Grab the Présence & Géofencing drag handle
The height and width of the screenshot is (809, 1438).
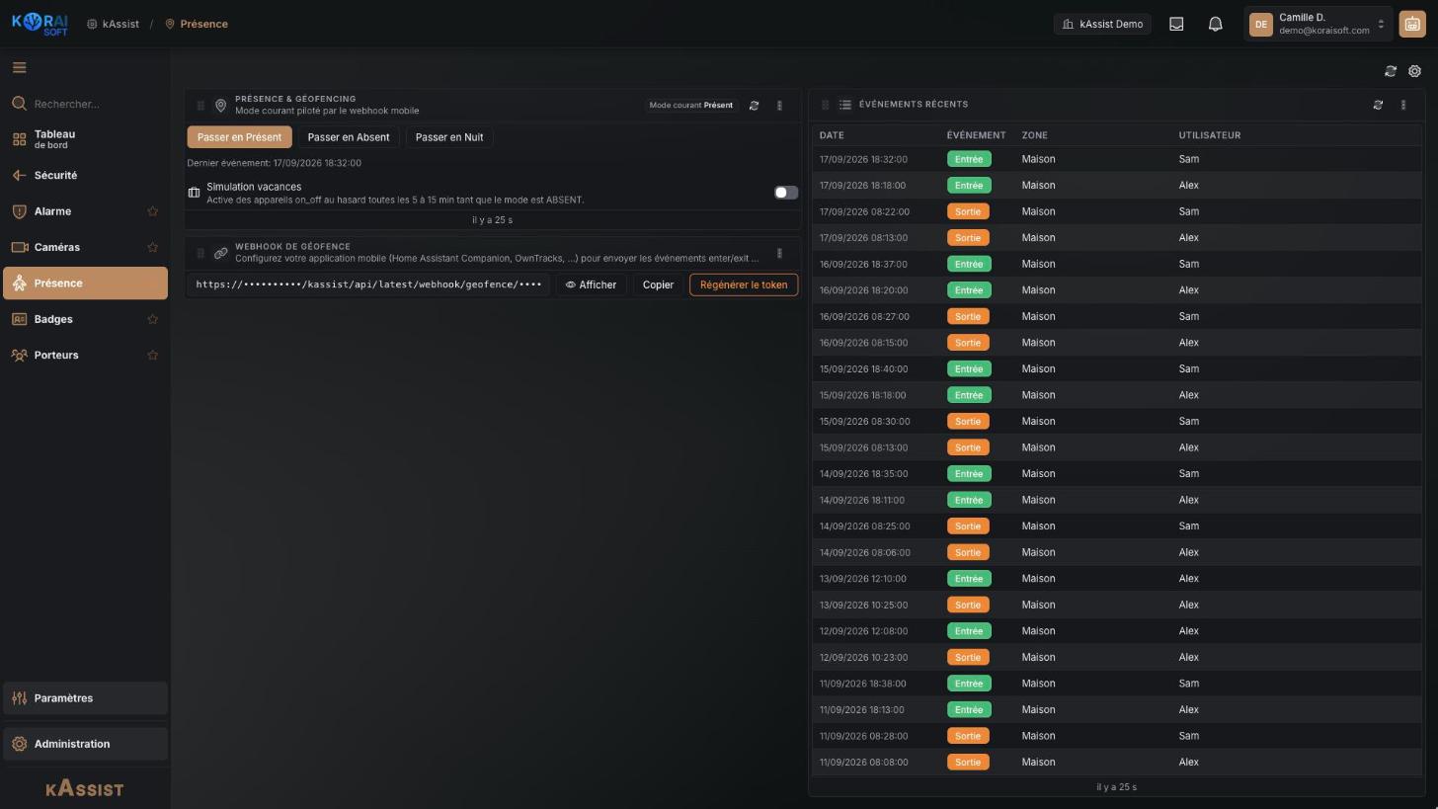click(200, 106)
